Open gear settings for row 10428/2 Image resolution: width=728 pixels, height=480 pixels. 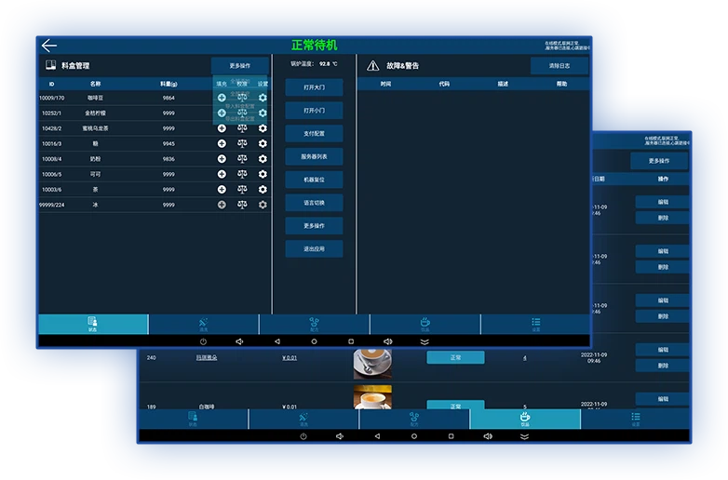263,128
